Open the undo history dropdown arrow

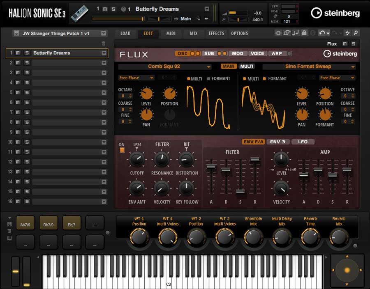(x=328, y=34)
